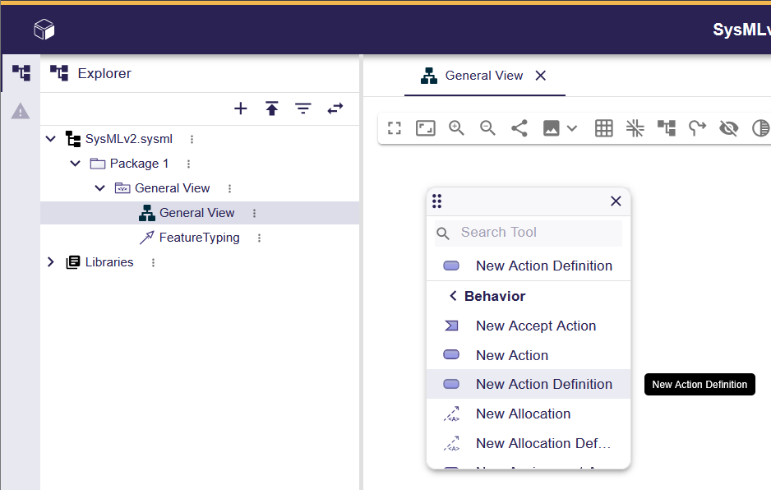This screenshot has height=490, width=771.
Task: Toggle snap to grid icon
Action: [635, 128]
